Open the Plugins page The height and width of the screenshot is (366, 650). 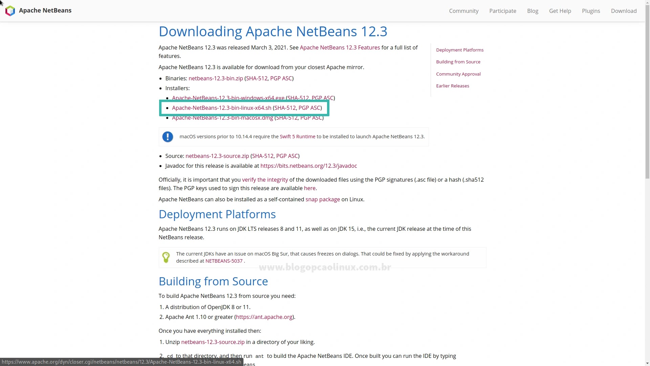[x=591, y=11]
